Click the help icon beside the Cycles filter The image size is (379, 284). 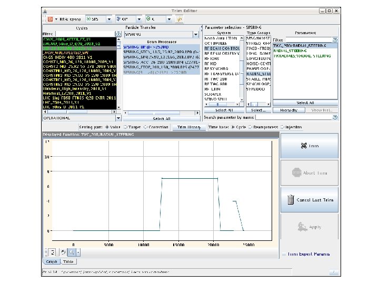118,34
